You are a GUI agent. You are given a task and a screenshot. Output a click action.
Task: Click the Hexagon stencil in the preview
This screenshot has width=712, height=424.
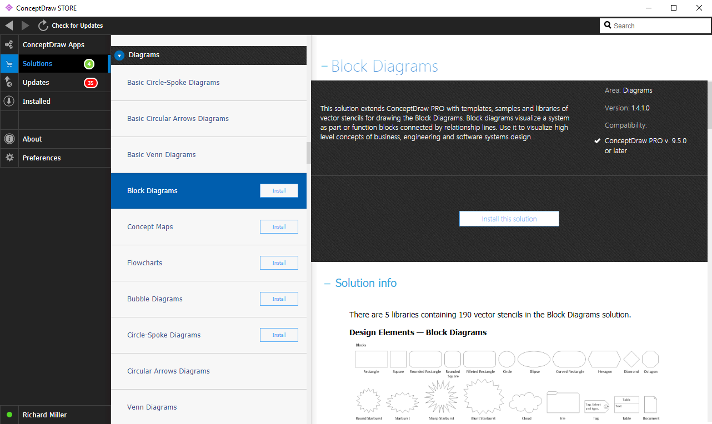(x=604, y=359)
